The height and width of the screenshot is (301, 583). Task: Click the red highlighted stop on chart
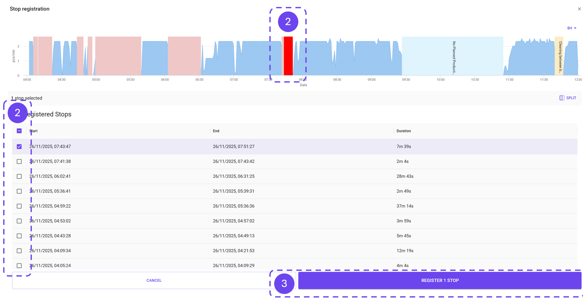[288, 56]
